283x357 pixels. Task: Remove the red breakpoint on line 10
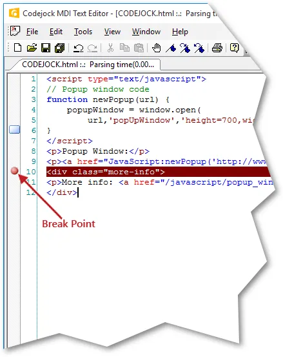pyautogui.click(x=15, y=171)
